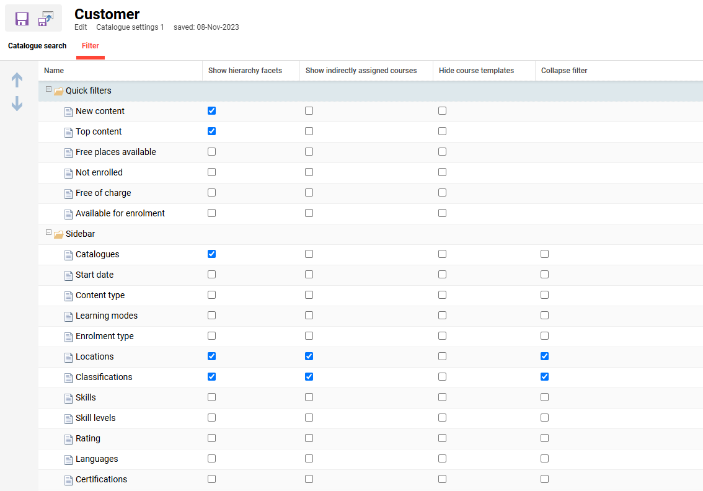This screenshot has width=703, height=491.
Task: Click the blue up arrow to move item
Action: tap(17, 79)
